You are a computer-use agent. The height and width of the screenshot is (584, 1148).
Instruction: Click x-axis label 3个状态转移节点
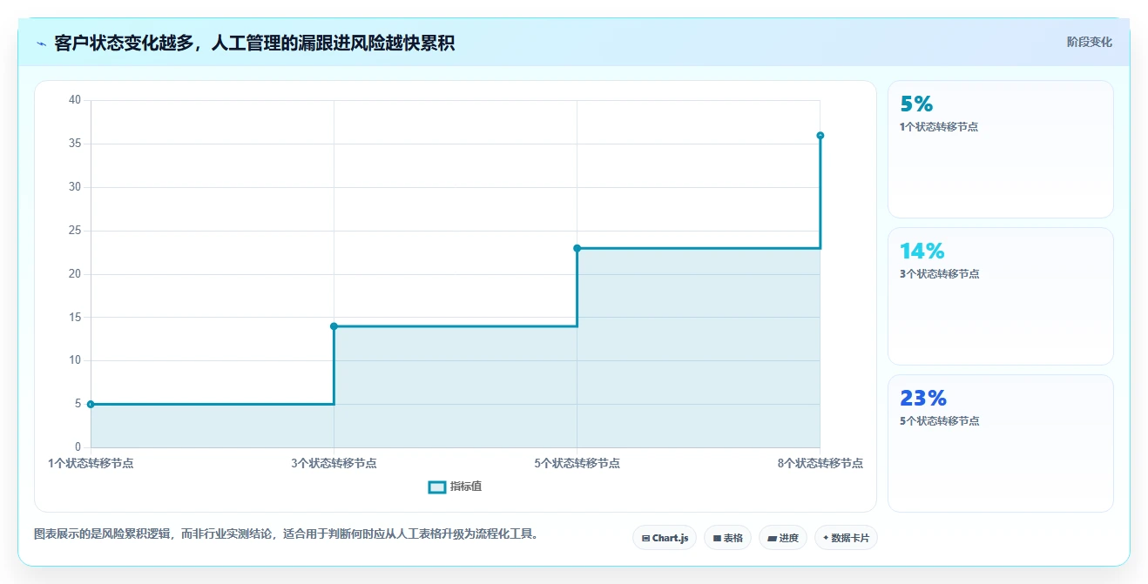[334, 464]
